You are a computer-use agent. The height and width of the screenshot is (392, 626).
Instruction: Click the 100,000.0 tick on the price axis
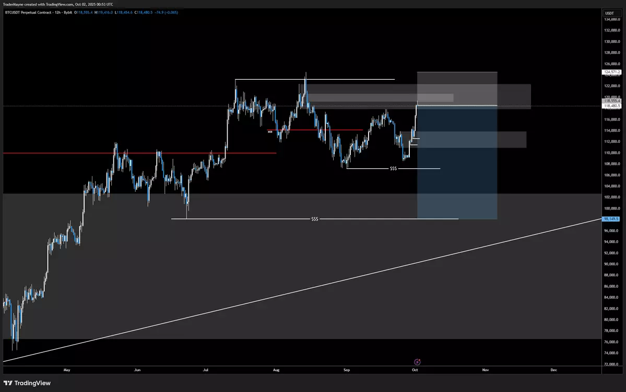click(611, 209)
